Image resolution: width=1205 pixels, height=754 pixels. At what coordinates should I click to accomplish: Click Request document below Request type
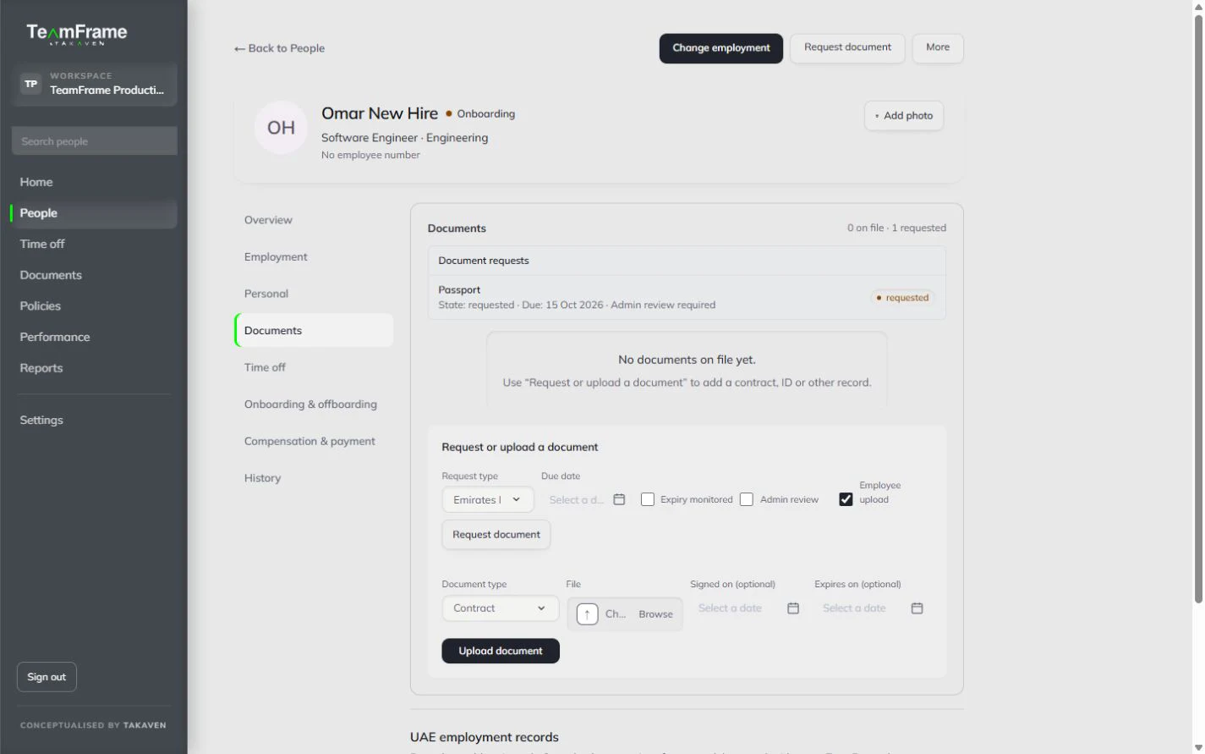[496, 534]
